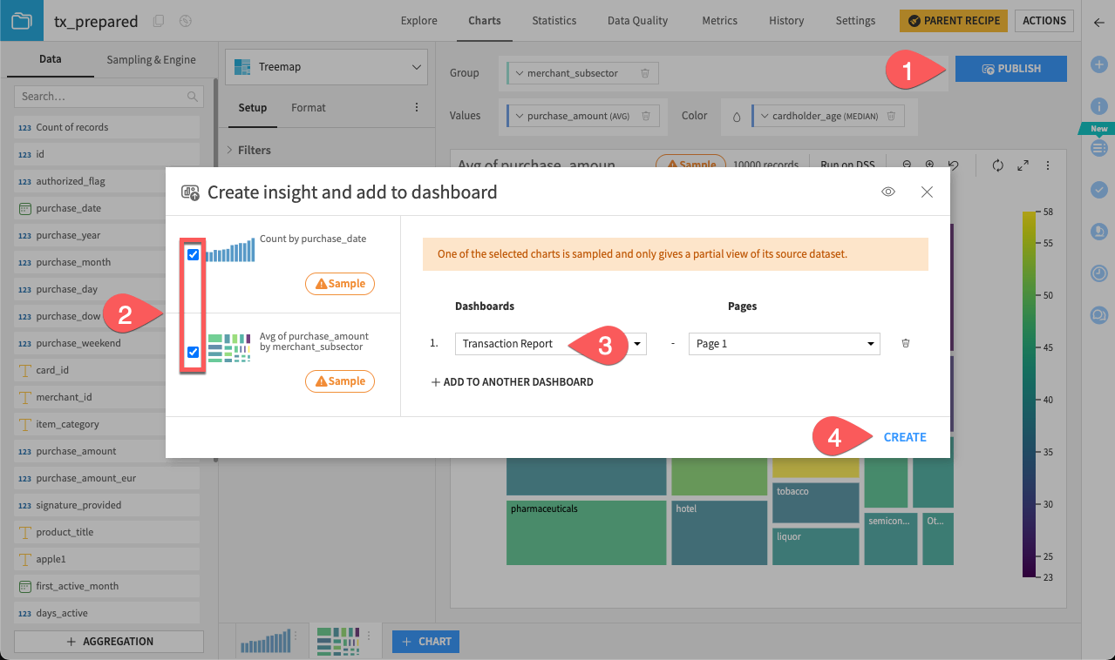
Task: Click the circular icon after the copy icon
Action: click(185, 22)
